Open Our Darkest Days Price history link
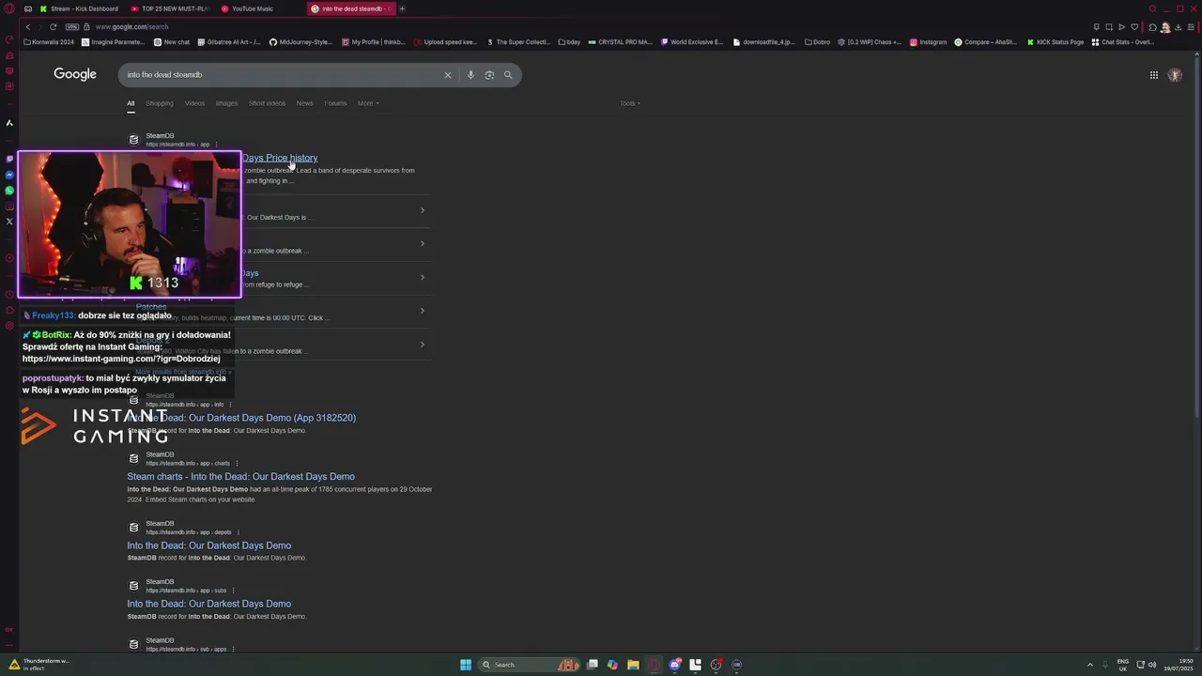 [x=280, y=158]
